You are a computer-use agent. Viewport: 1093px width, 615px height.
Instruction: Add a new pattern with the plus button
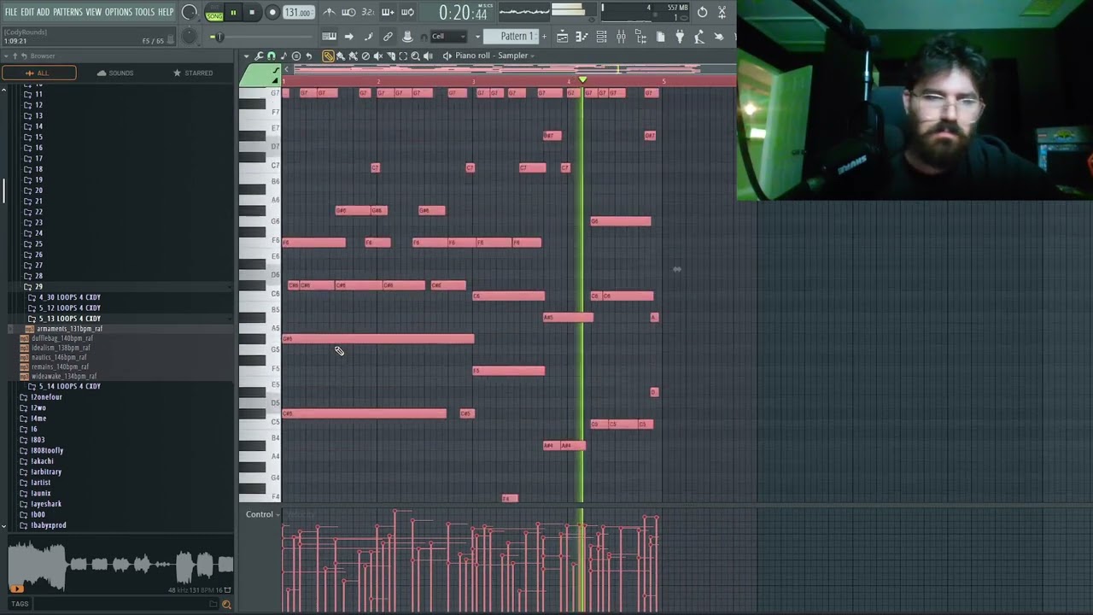pos(542,37)
